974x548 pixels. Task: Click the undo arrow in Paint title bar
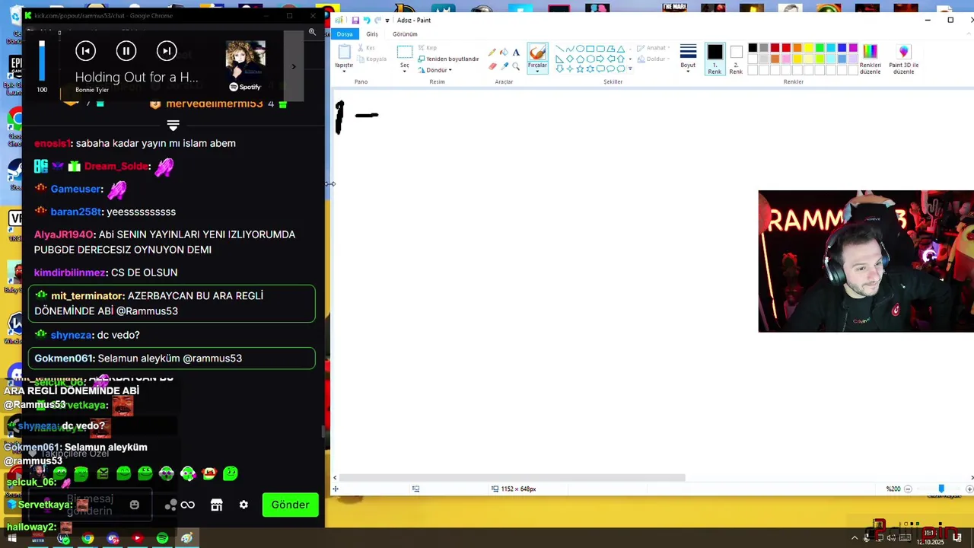pyautogui.click(x=366, y=21)
